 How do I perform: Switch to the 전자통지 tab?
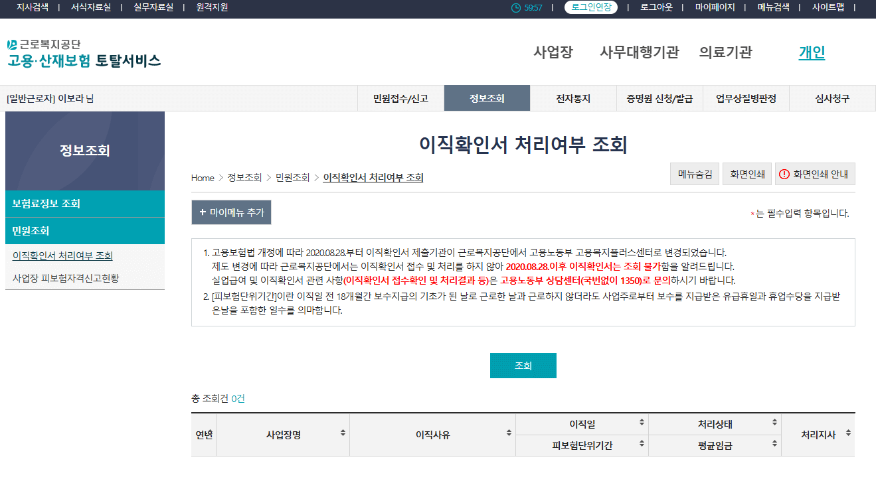click(573, 98)
